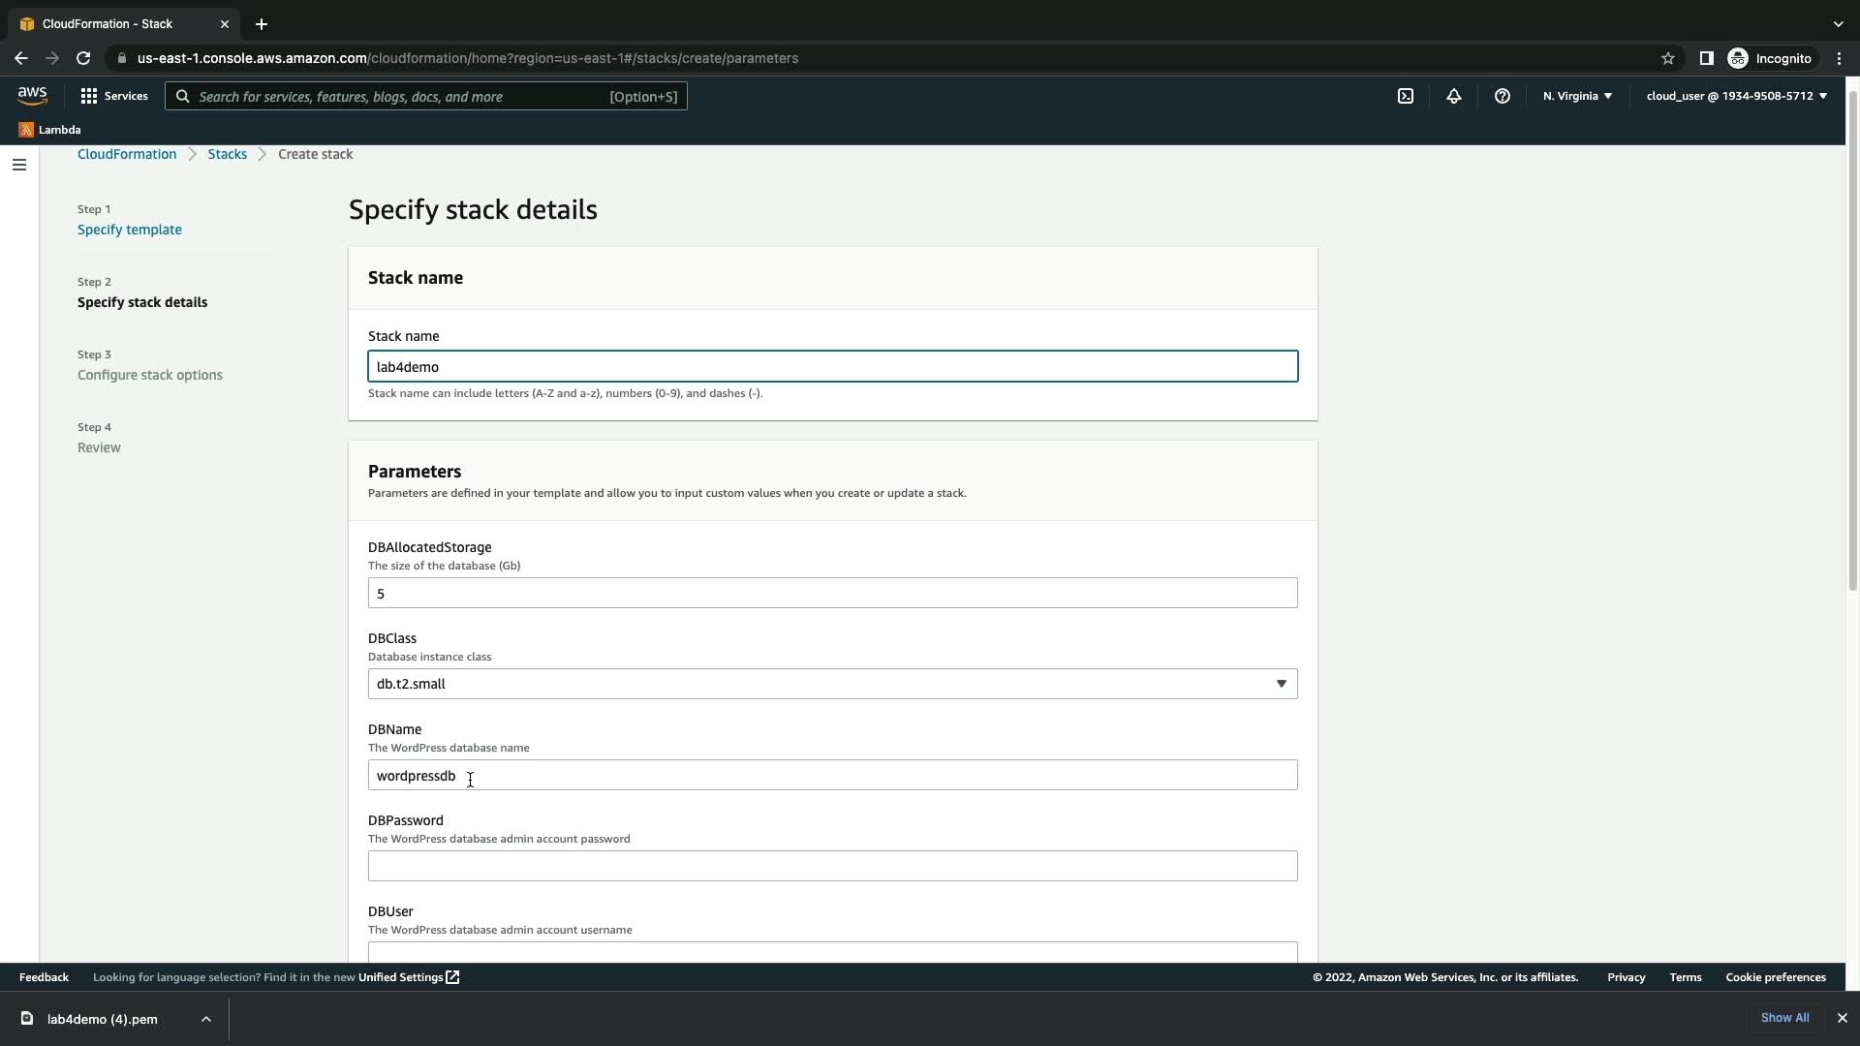Image resolution: width=1860 pixels, height=1046 pixels.
Task: Open AWS CloudShell icon
Action: tap(1406, 96)
